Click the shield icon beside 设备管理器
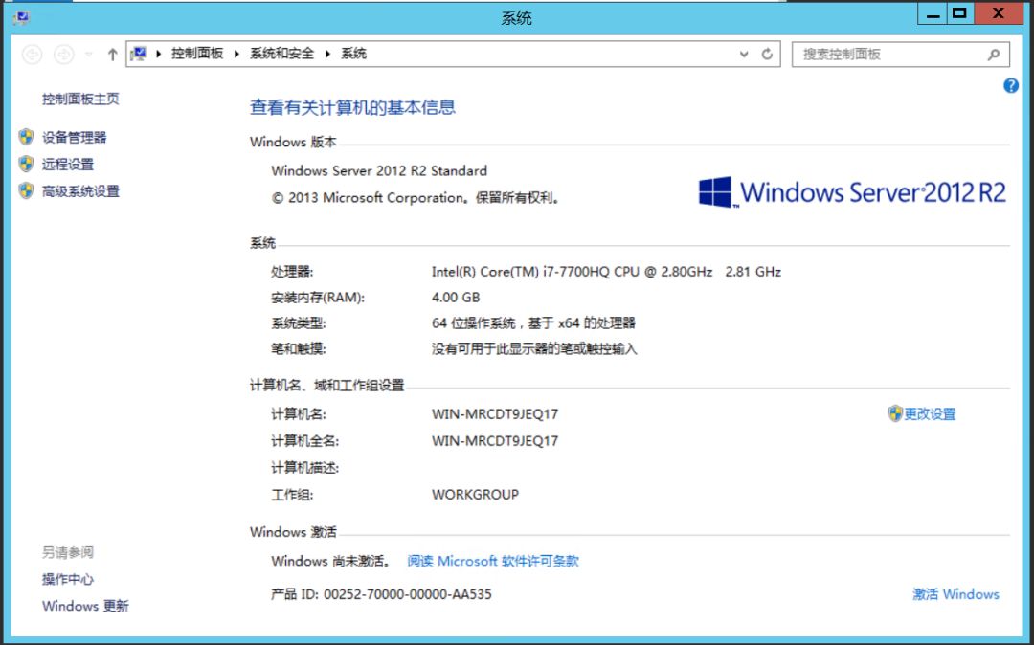 27,137
